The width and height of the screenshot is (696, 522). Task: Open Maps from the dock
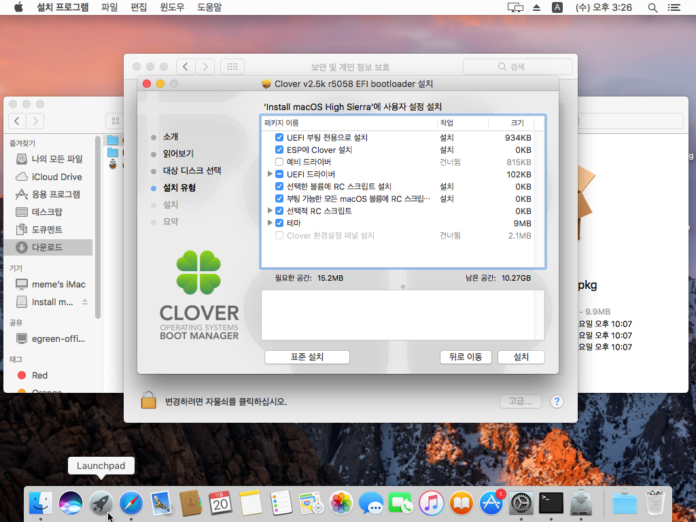[x=311, y=503]
